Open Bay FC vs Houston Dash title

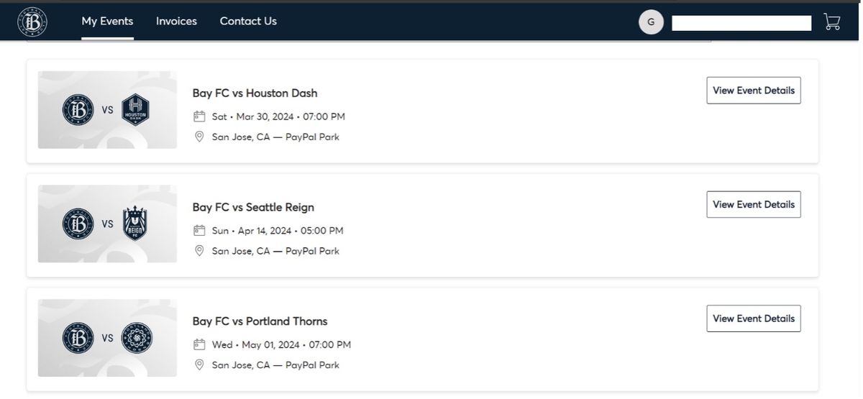(255, 93)
